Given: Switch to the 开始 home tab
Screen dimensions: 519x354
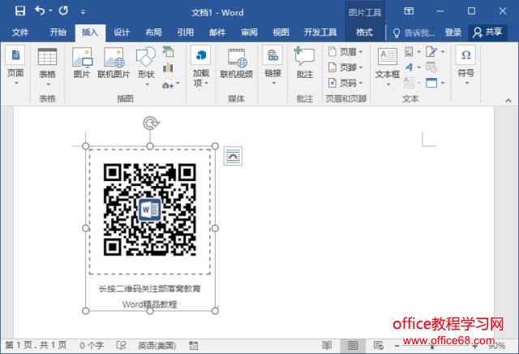Looking at the screenshot, I should coord(58,32).
